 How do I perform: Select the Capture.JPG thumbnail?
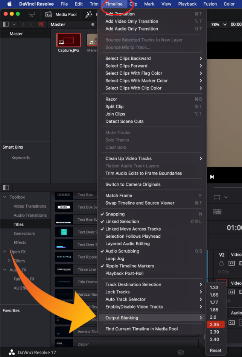point(68,40)
